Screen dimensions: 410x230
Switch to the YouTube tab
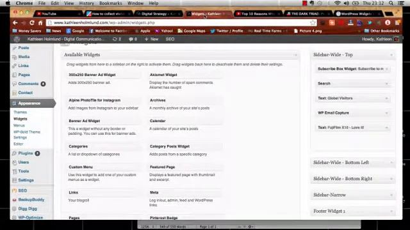[58, 13]
